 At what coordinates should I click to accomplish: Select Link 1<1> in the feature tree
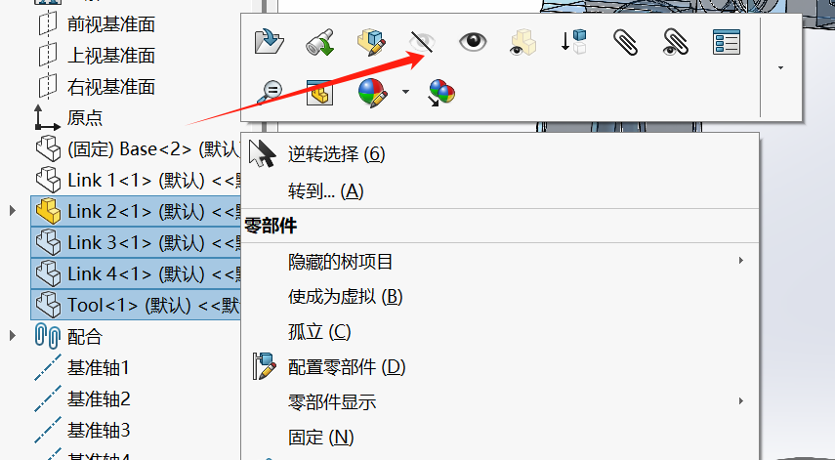point(136,181)
